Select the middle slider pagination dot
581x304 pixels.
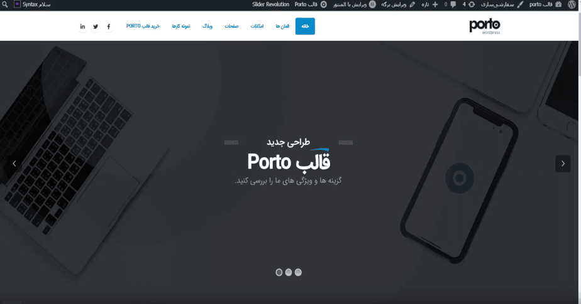(x=289, y=272)
